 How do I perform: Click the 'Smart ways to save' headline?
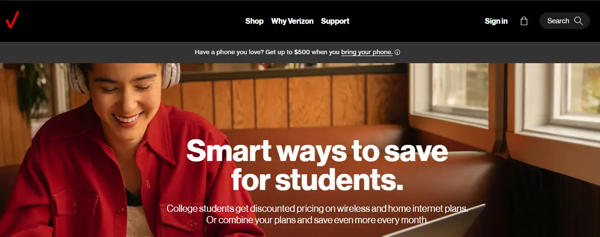[x=317, y=151]
